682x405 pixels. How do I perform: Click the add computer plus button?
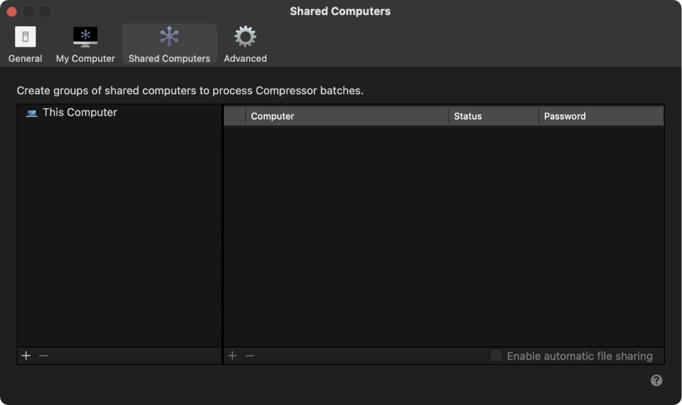pos(232,355)
